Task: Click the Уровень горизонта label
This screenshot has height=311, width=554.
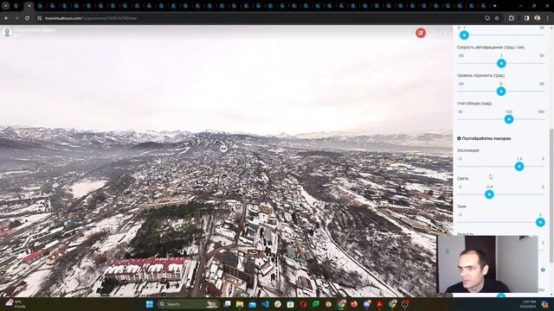Action: pos(481,75)
